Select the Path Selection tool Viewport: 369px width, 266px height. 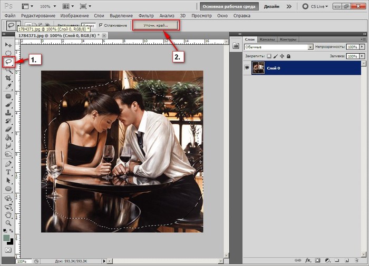(8, 180)
